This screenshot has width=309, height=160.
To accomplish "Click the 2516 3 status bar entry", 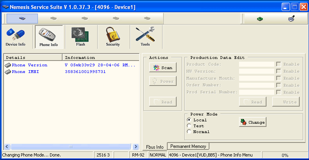I will [103, 155].
